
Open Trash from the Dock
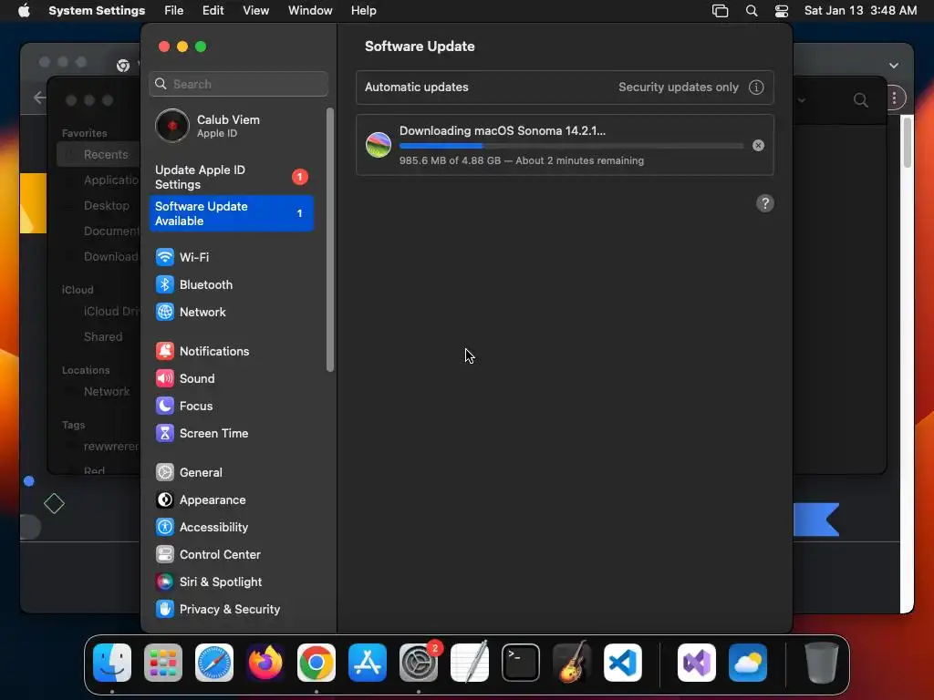822,663
